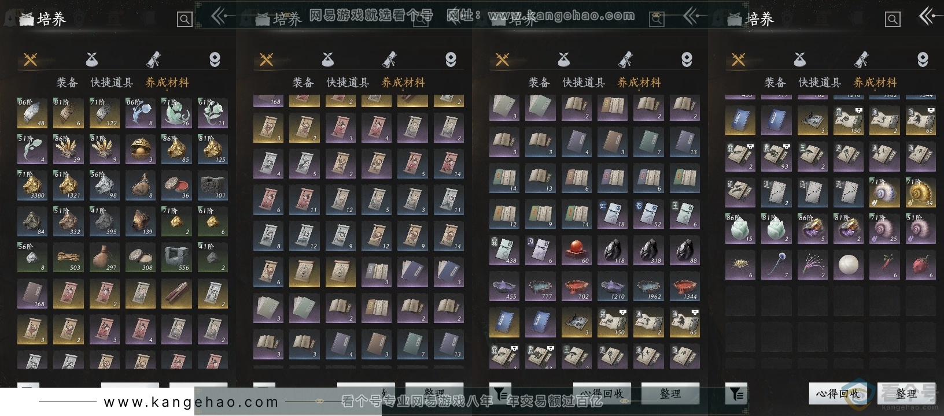Select silver ore item with count 98
This screenshot has height=416, width=944.
coord(104,185)
